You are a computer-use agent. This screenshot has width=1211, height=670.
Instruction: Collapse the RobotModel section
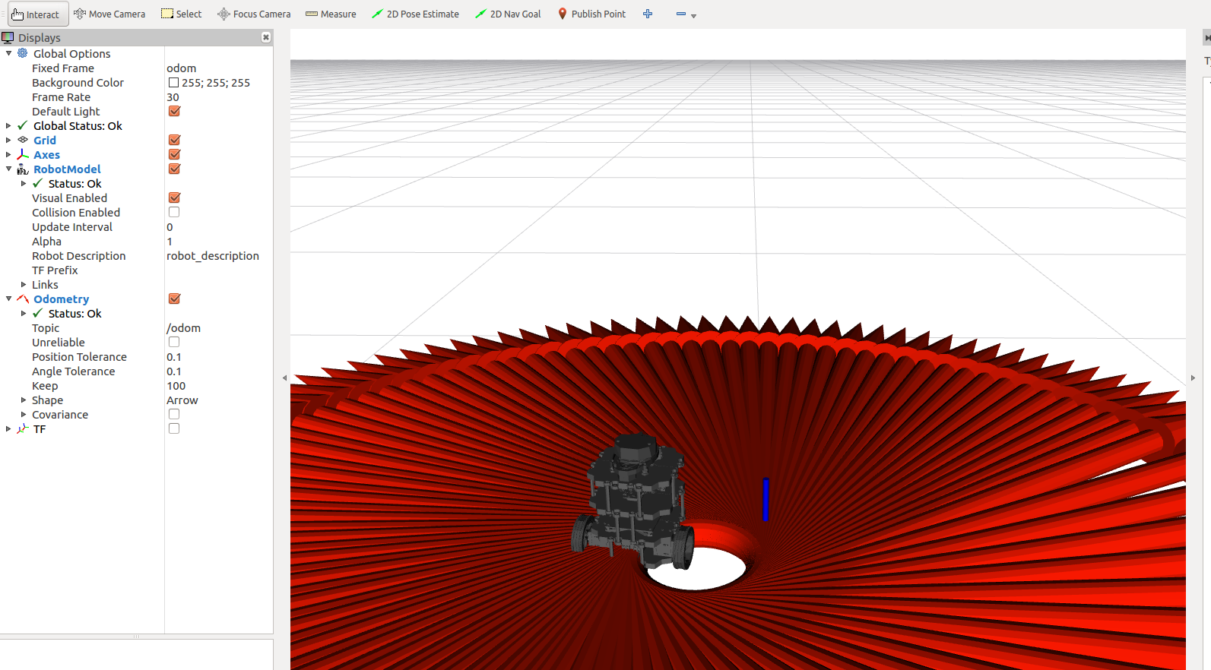click(8, 169)
